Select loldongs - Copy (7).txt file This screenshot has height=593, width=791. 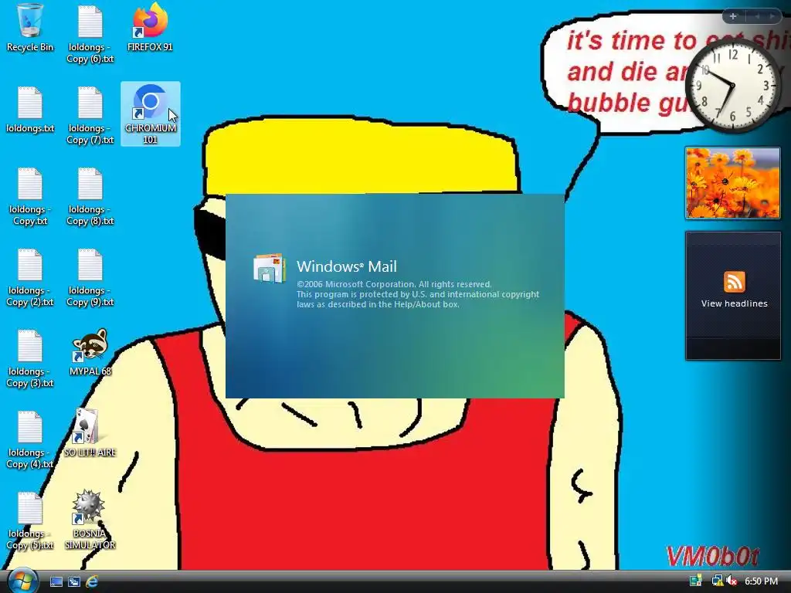90,116
